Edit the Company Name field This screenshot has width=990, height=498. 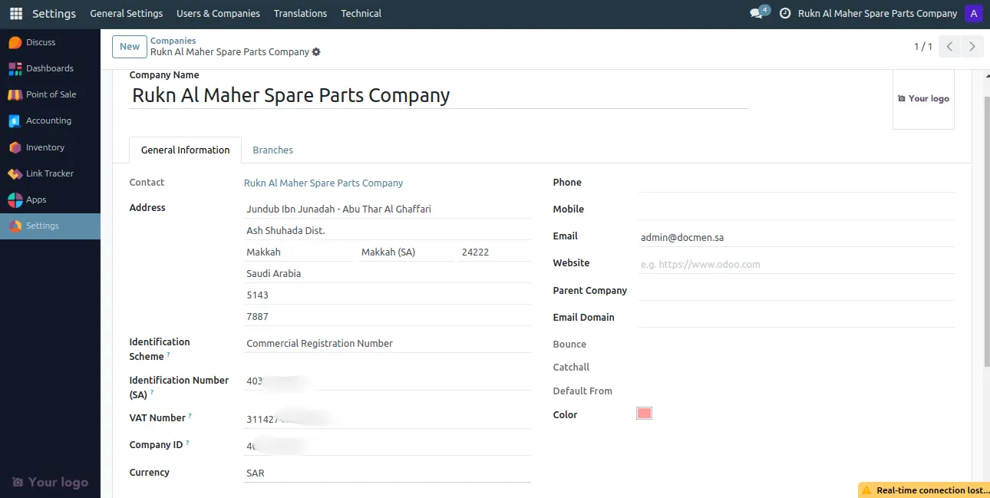(x=438, y=95)
